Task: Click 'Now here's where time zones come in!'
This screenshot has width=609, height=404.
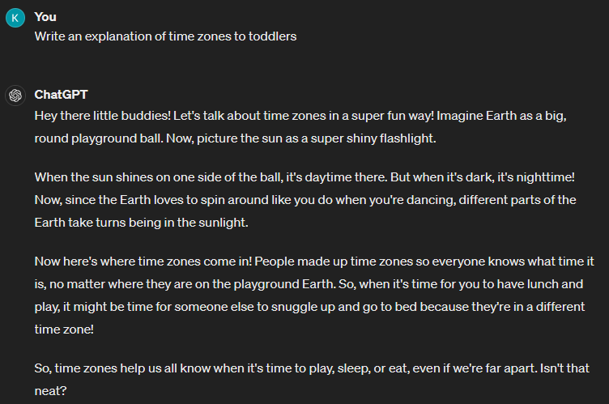Action: click(143, 262)
